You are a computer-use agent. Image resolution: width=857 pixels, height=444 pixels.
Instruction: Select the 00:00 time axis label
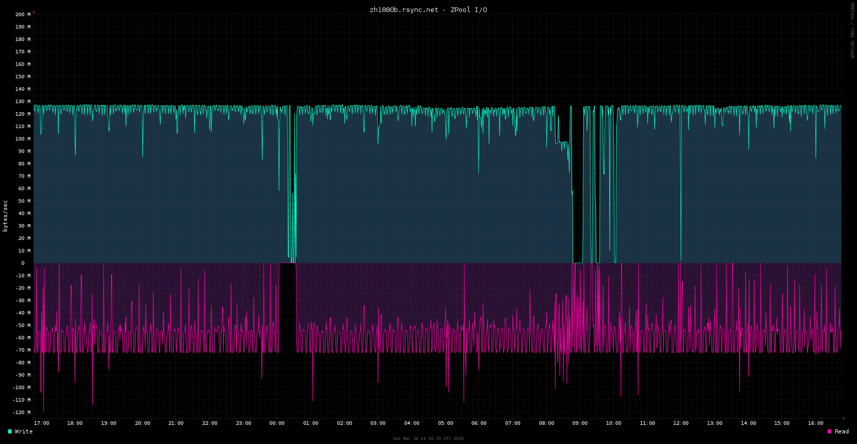pos(277,423)
